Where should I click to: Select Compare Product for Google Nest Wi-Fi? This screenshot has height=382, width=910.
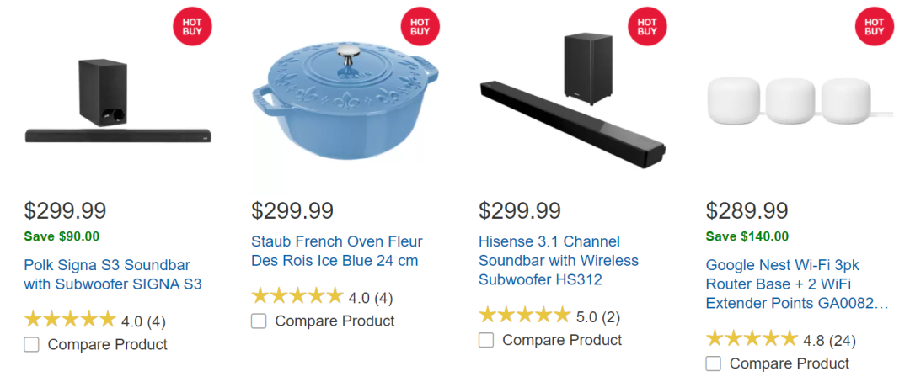point(714,364)
